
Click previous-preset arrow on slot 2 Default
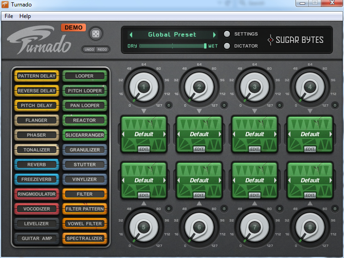(x=179, y=134)
